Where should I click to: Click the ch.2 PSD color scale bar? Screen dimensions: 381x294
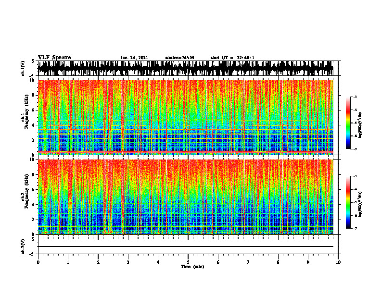pyautogui.click(x=348, y=202)
